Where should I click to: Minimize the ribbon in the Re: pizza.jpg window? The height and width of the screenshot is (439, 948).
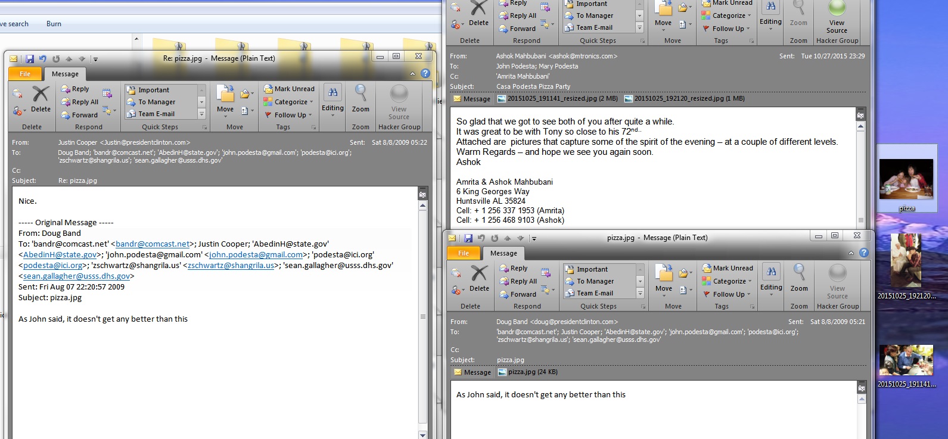pyautogui.click(x=413, y=74)
